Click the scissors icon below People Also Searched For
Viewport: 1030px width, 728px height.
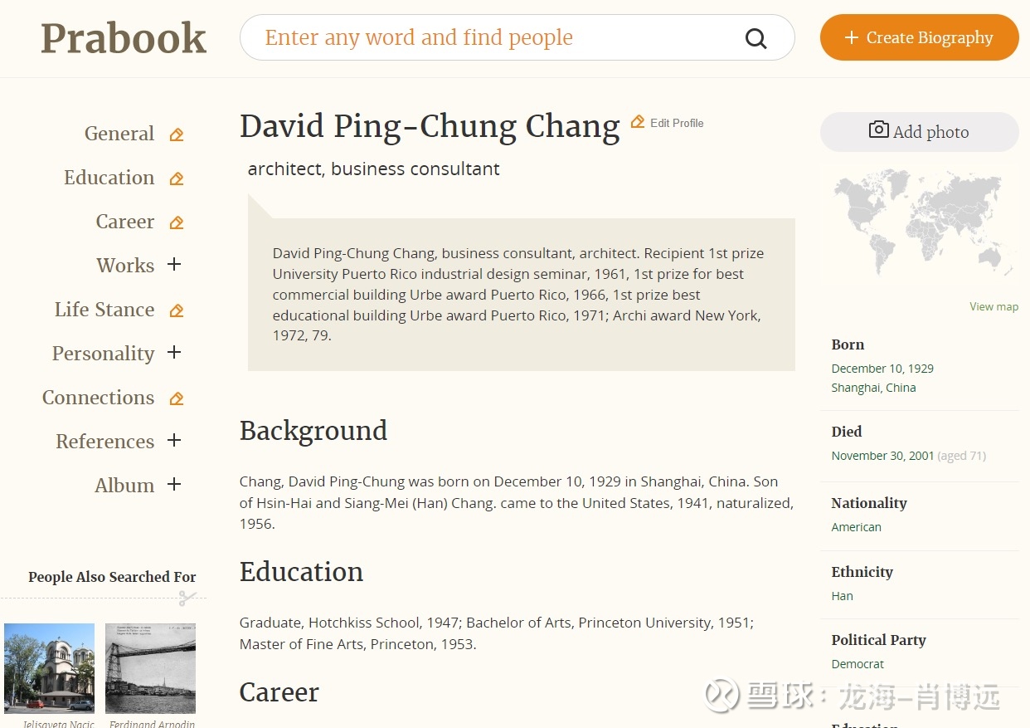[x=189, y=598]
